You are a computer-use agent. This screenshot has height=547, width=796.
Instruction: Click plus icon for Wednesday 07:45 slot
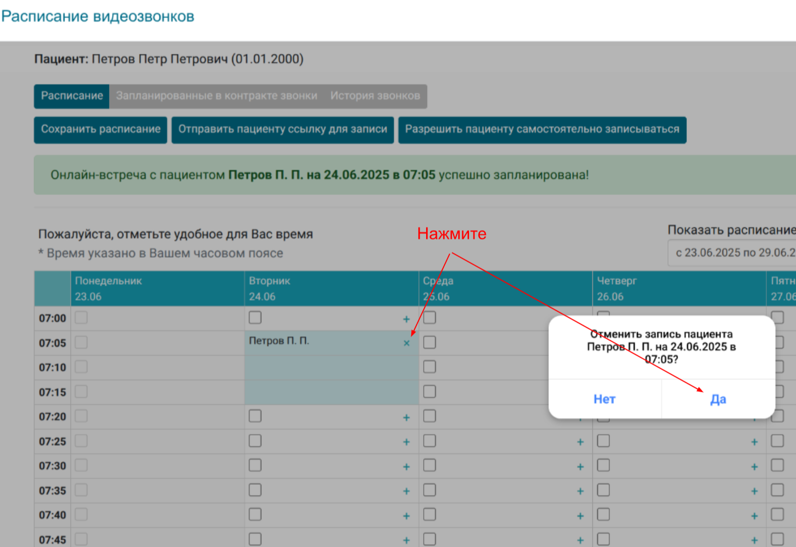point(580,541)
